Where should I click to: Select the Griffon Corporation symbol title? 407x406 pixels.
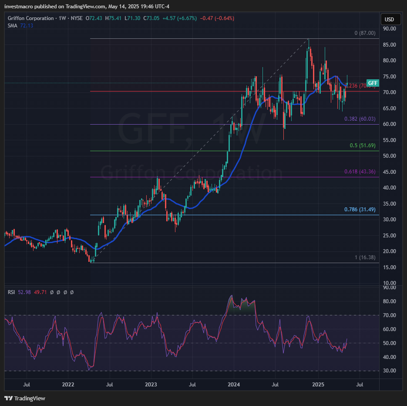31,18
